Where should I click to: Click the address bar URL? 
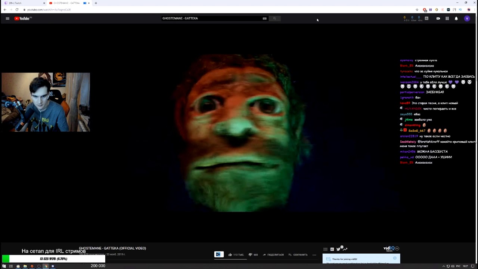tap(49, 10)
